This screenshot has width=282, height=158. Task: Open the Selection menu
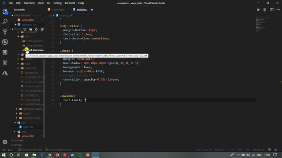(29, 3)
